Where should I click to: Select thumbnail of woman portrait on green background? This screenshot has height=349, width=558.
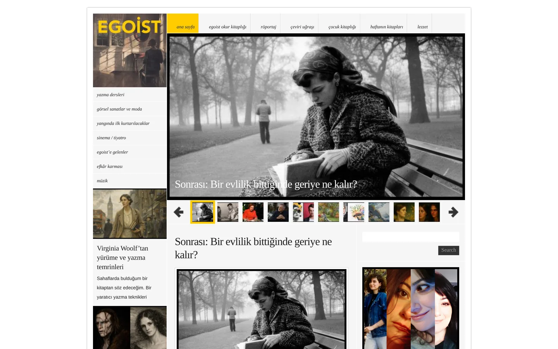click(404, 212)
